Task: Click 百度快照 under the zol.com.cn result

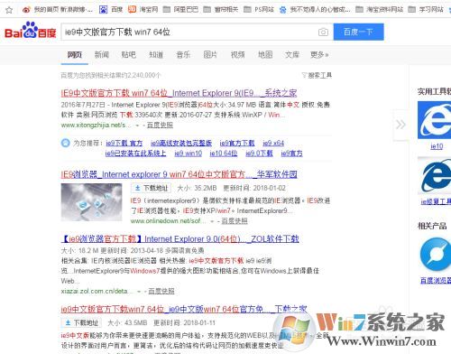Action: point(161,292)
